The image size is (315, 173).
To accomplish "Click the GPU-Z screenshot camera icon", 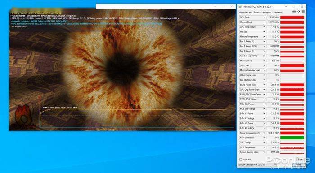I will tap(294, 12).
